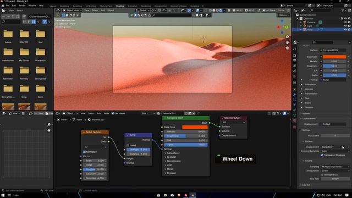Click the pin icon in node editor header
Image resolution: width=352 pixels, height=198 pixels.
(x=198, y=113)
